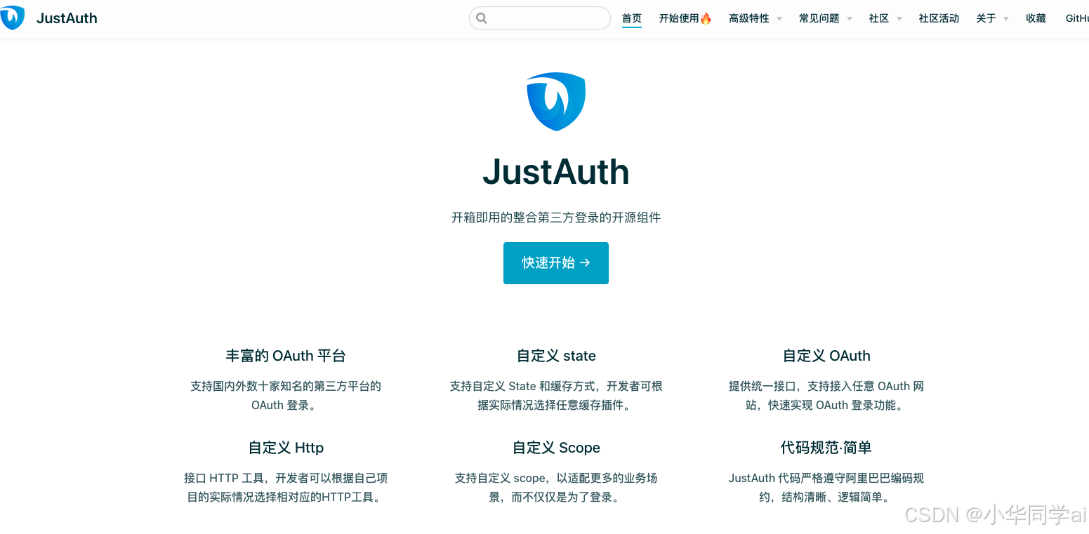Click the description 接口 HTTP 工具，开发者可以

pyautogui.click(x=286, y=488)
